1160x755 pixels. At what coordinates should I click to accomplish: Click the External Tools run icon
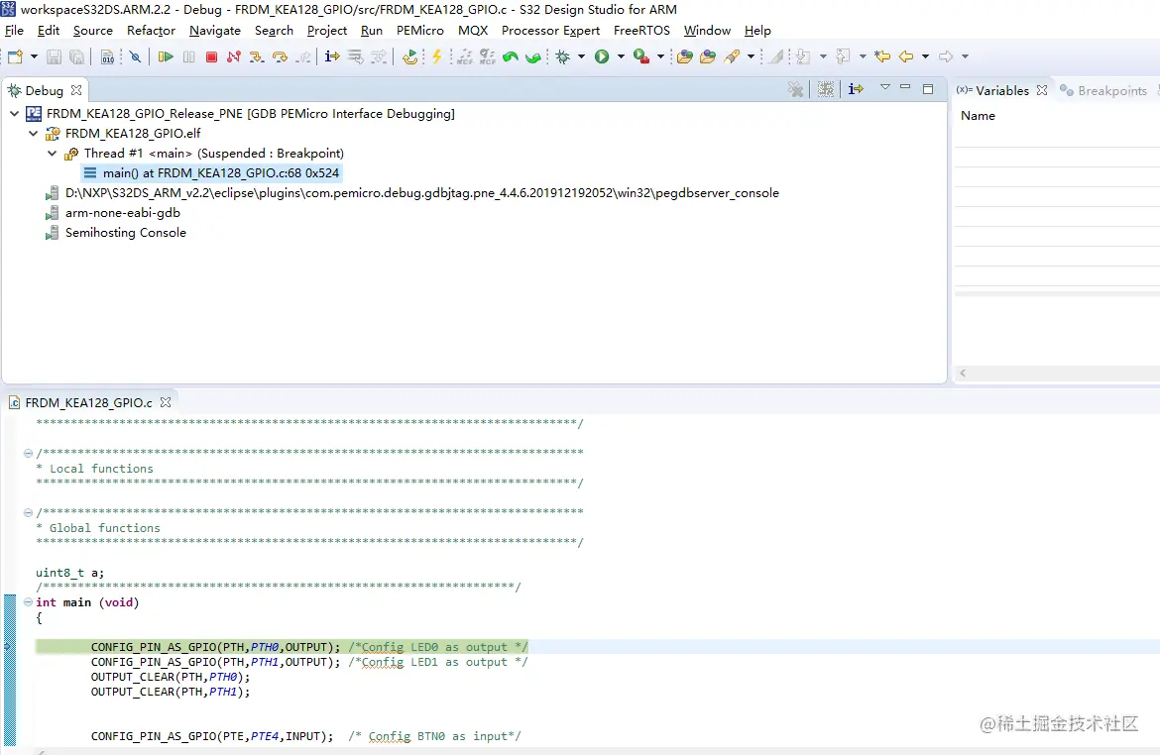pos(641,56)
